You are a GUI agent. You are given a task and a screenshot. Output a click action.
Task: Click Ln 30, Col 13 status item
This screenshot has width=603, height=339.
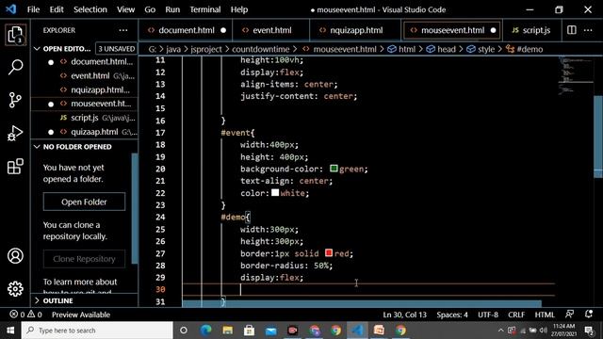click(x=404, y=315)
